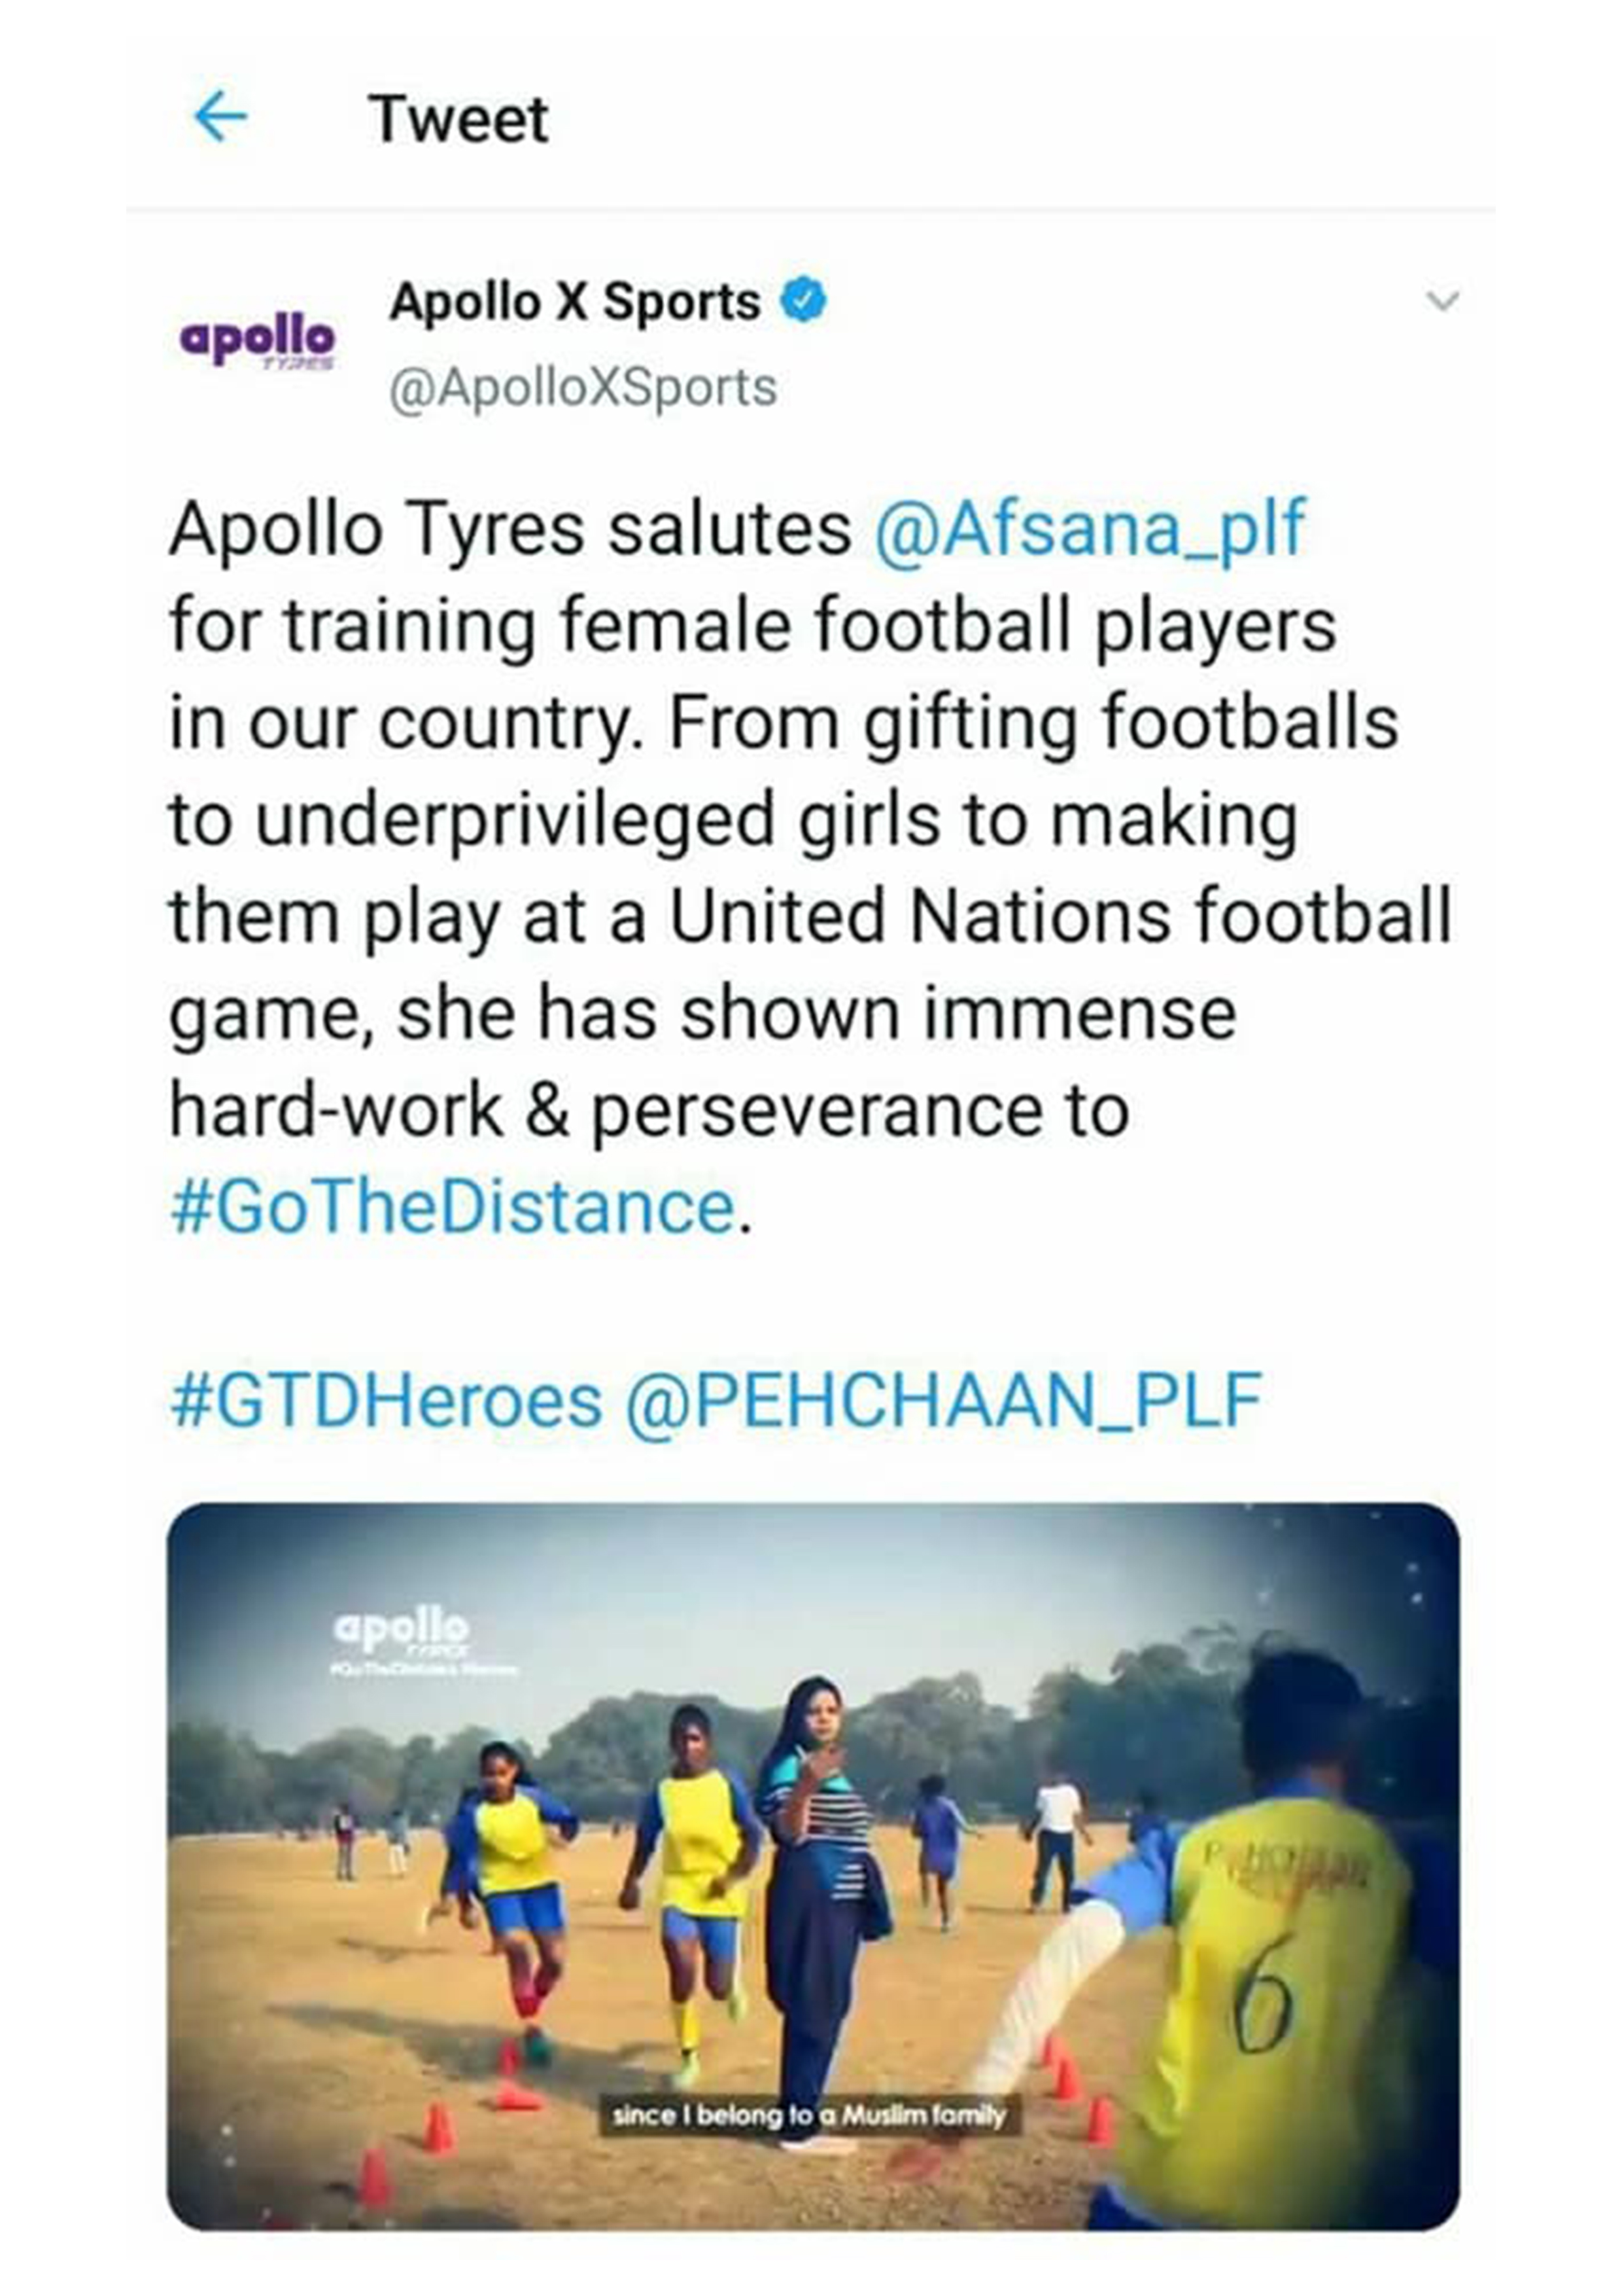Open the @ApolloXSports handle
The width and height of the screenshot is (1622, 2296).
coord(583,388)
